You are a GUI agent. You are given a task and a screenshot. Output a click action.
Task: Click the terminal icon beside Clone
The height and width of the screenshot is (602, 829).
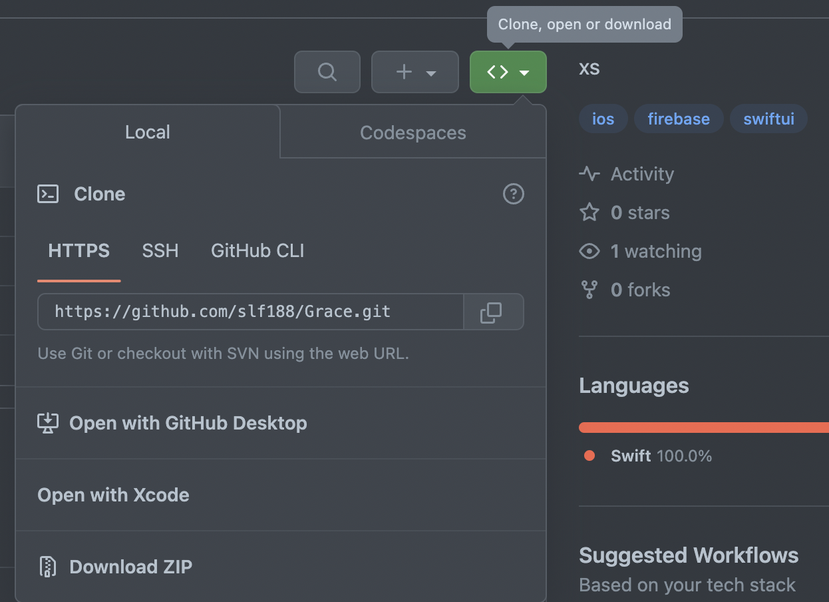(x=48, y=194)
